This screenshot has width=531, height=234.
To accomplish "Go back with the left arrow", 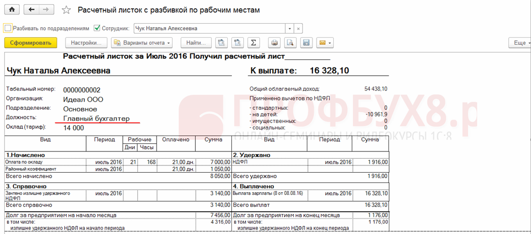I will (x=33, y=10).
